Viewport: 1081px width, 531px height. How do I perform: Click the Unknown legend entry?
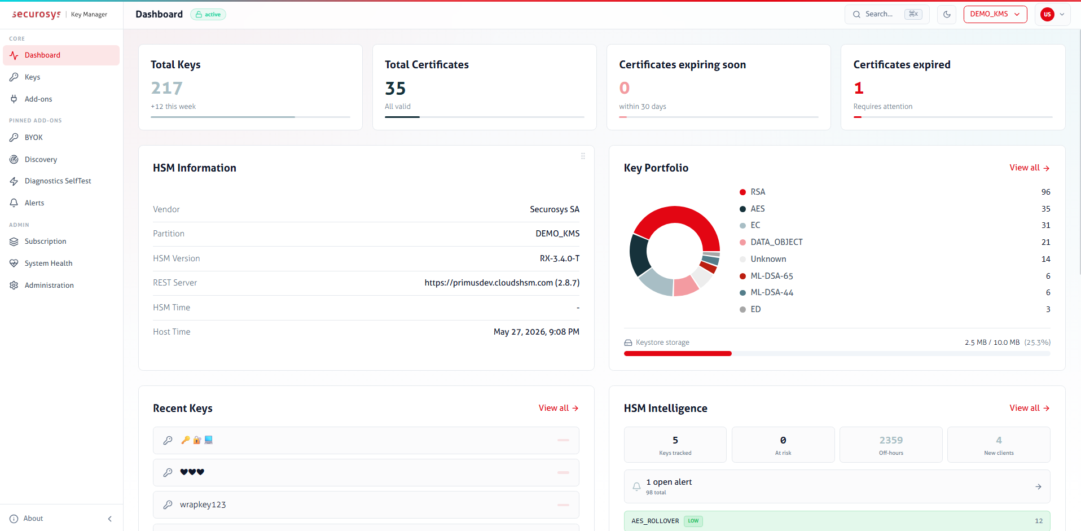[895, 259]
